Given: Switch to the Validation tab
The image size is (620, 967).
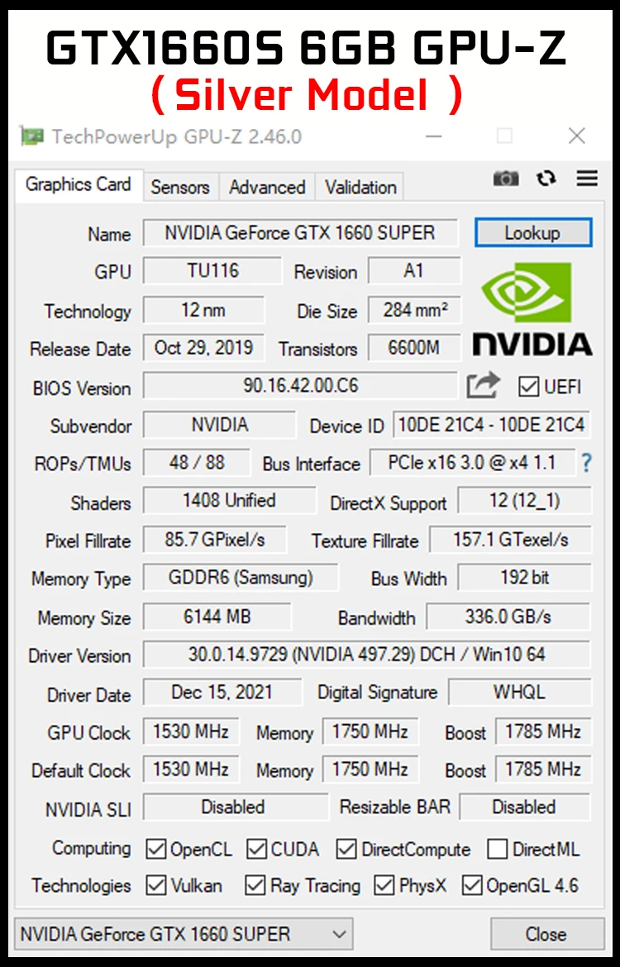Looking at the screenshot, I should coord(360,187).
